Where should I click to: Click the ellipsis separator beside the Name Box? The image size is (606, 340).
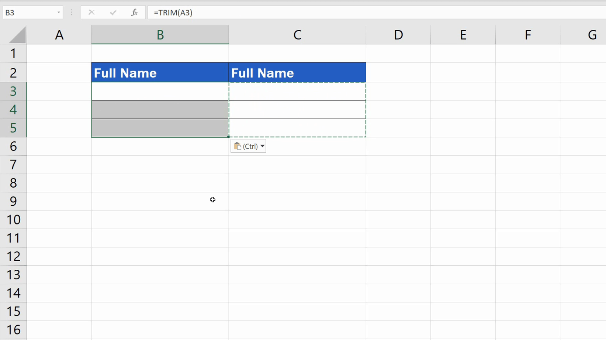[x=72, y=12]
